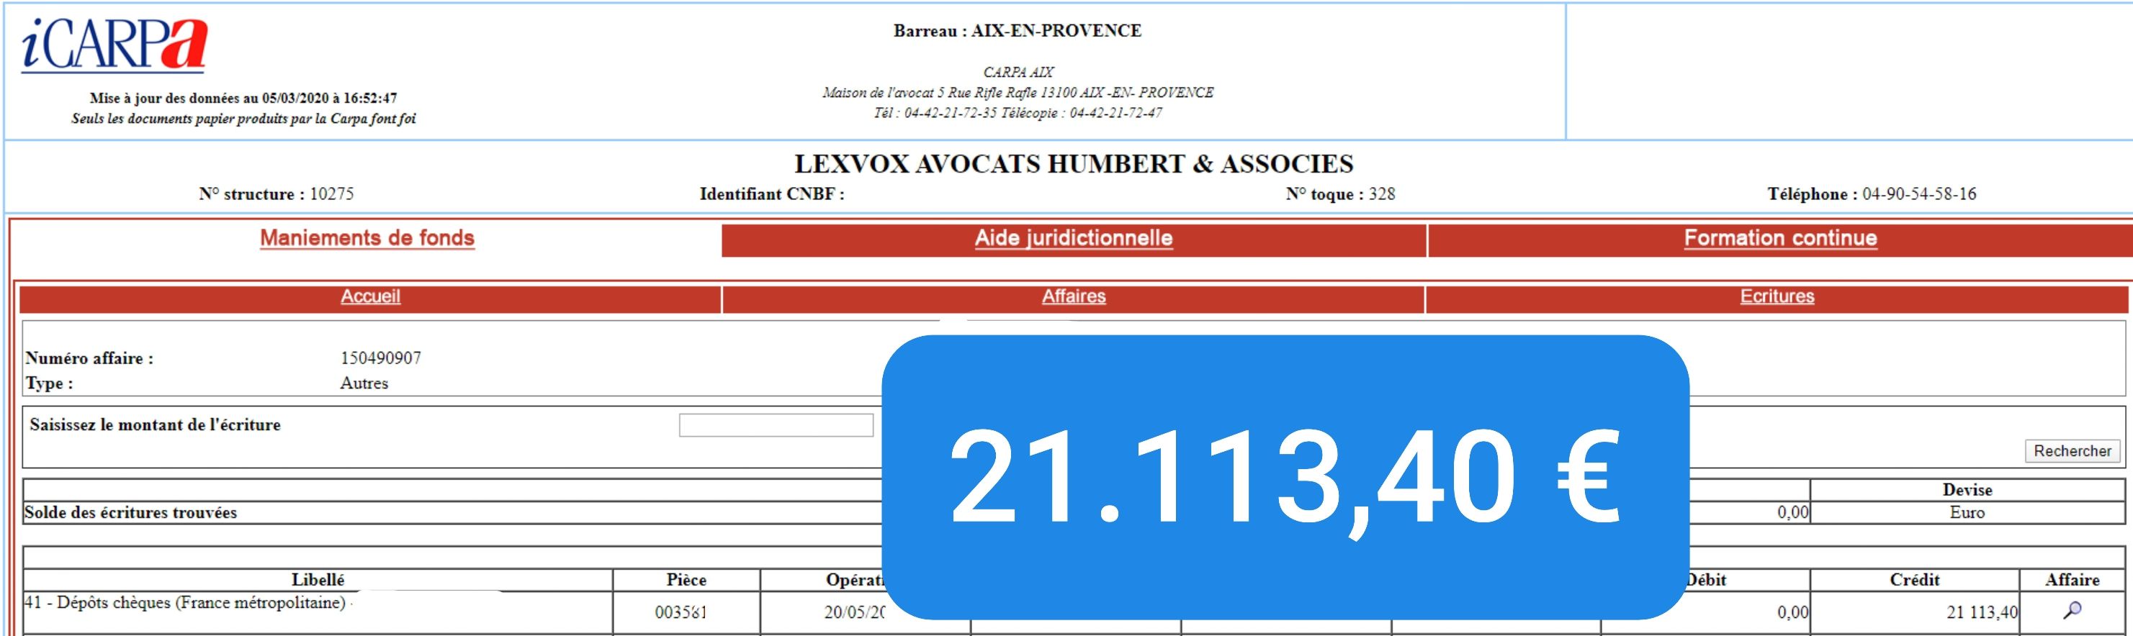Select Solde des écritures trouvées label
This screenshot has height=636, width=2133.
[131, 513]
